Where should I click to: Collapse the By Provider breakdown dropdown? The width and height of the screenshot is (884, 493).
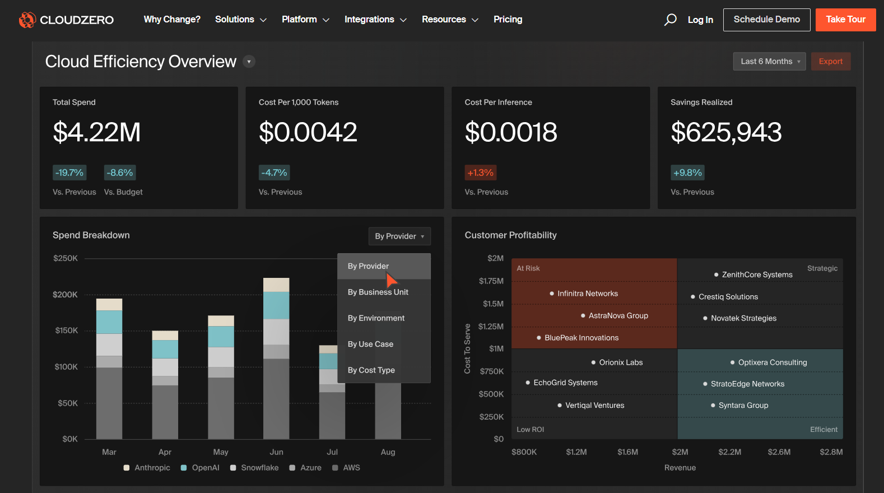point(399,236)
